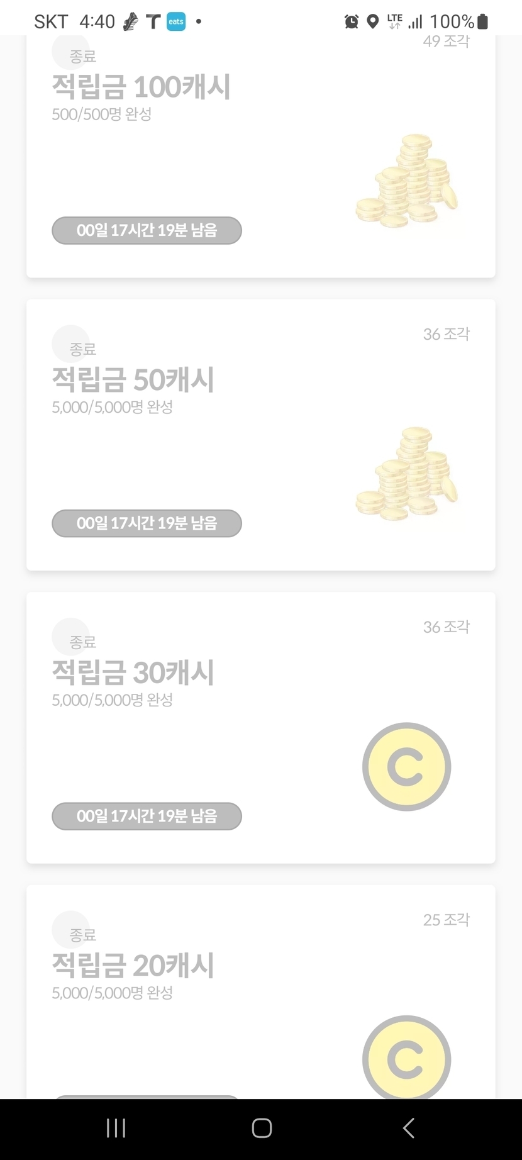Viewport: 522px width, 1160px height.
Task: Tap the alarm clock status icon
Action: click(x=352, y=22)
